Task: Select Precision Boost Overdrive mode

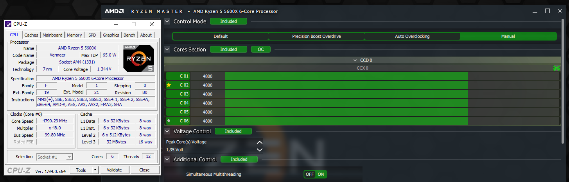Action: [x=316, y=36]
